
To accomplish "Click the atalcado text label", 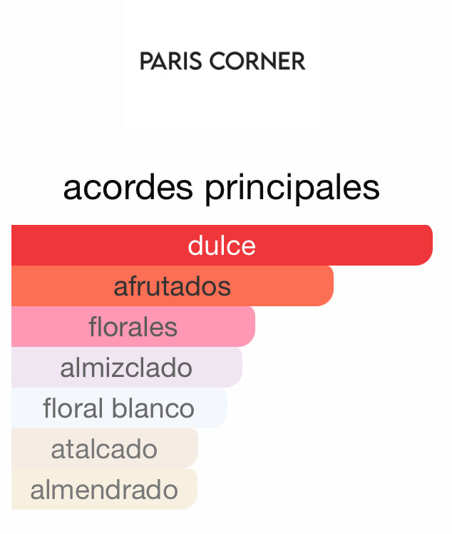I will click(x=104, y=449).
